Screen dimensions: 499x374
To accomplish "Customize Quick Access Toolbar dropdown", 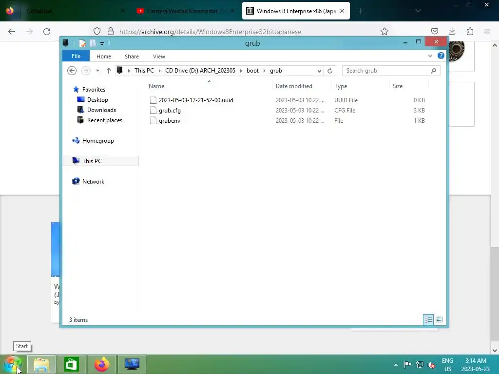I will [x=102, y=43].
